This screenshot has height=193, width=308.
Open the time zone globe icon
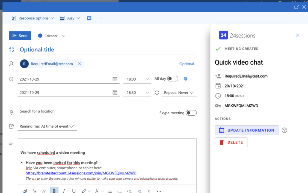pyautogui.click(x=186, y=79)
